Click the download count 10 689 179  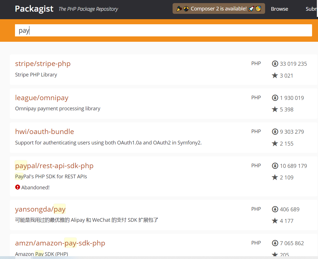[293, 166]
